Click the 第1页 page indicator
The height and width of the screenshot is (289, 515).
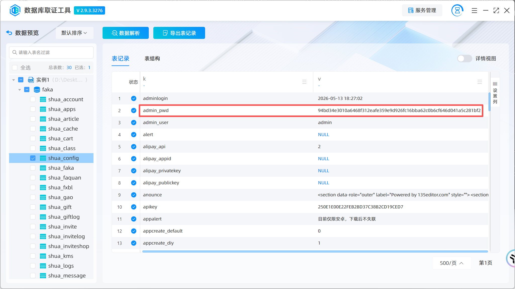click(485, 263)
